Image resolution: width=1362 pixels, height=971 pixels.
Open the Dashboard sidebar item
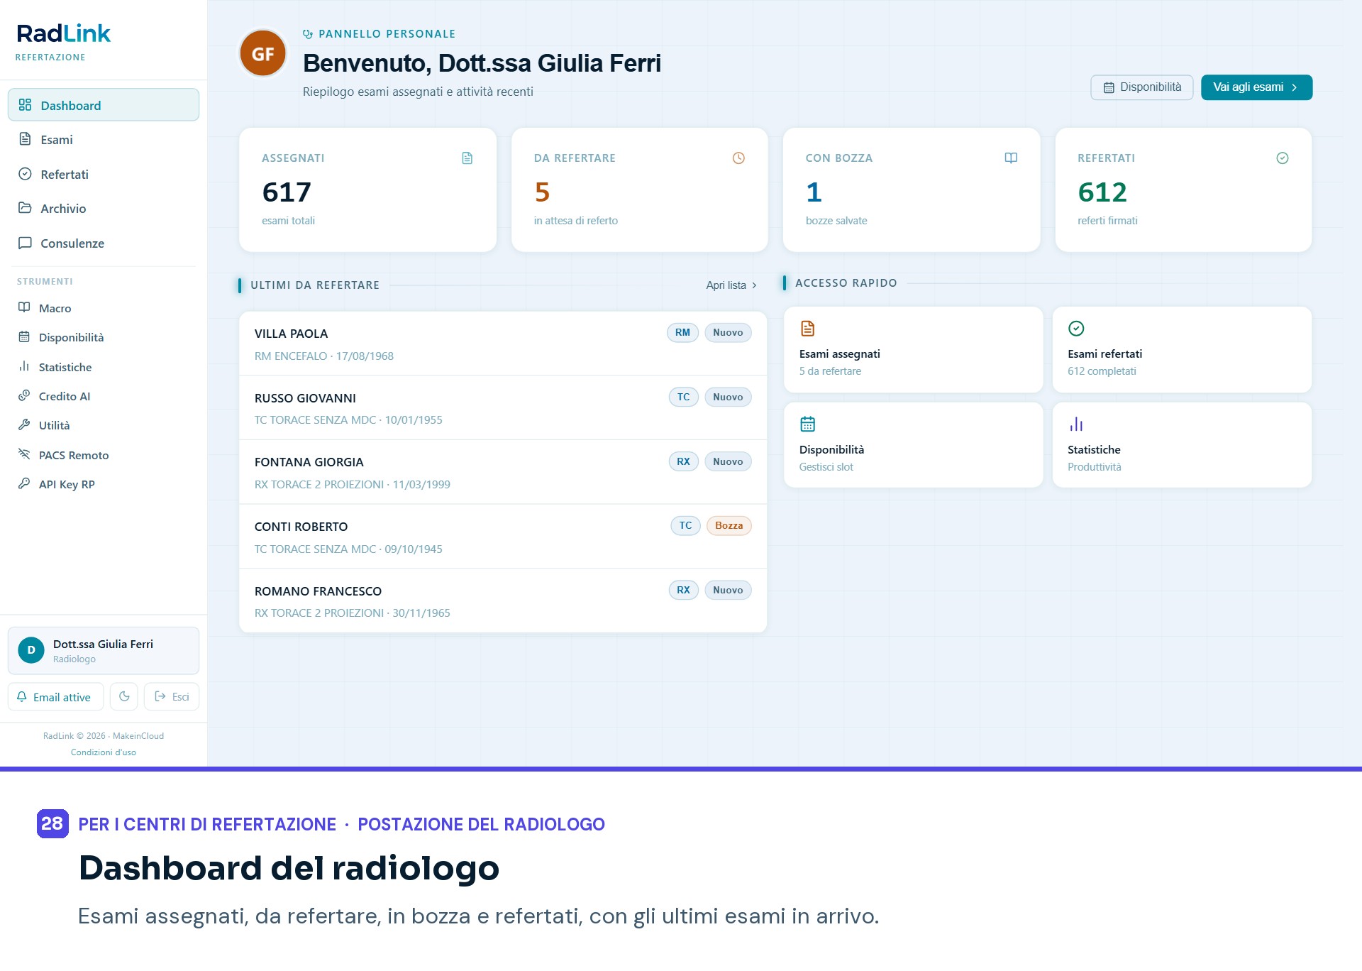104,105
